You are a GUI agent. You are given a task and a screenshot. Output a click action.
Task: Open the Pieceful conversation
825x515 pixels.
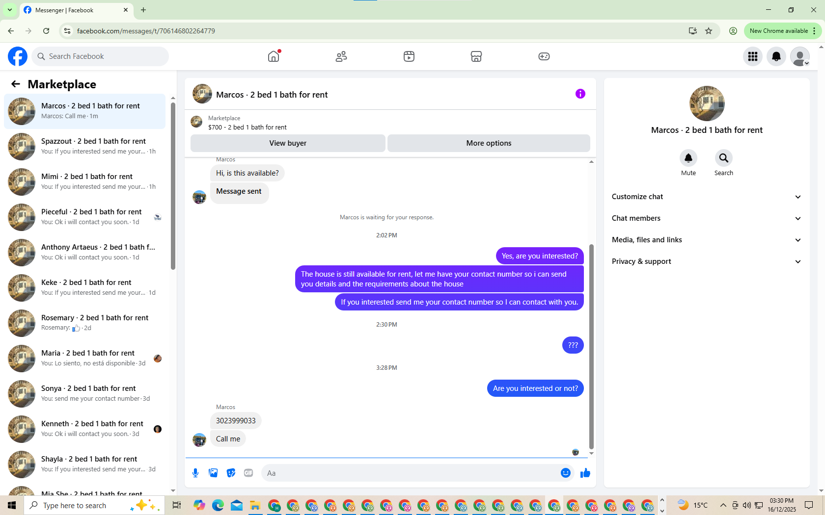click(84, 217)
